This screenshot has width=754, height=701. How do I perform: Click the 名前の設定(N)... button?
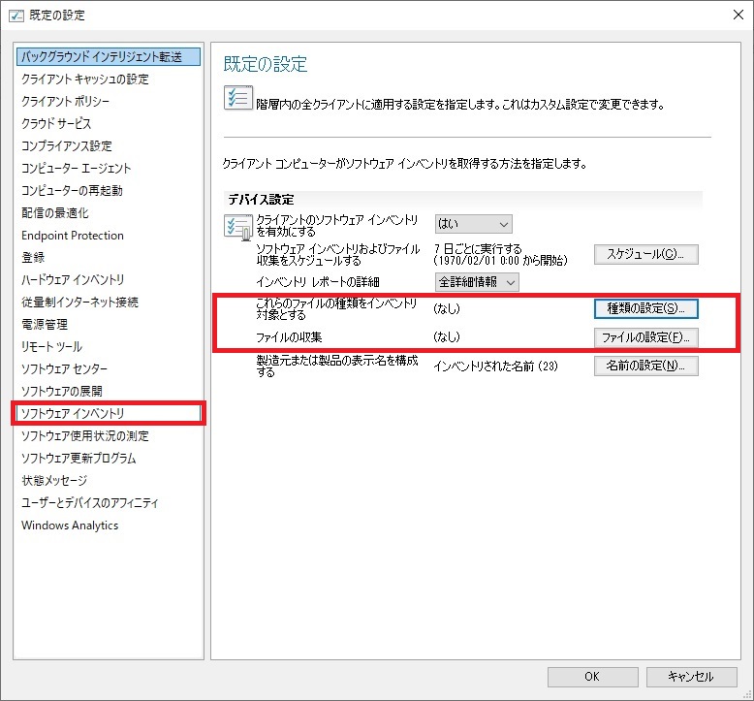pos(645,366)
